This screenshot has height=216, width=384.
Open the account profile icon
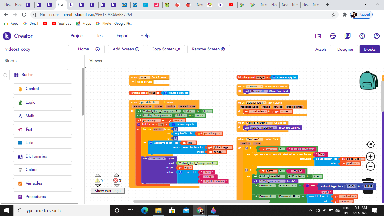(x=377, y=36)
